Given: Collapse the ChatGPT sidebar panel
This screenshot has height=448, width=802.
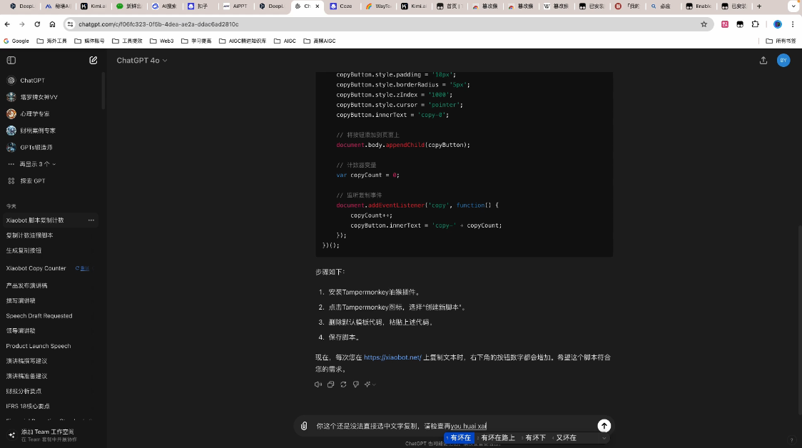Looking at the screenshot, I should point(11,61).
